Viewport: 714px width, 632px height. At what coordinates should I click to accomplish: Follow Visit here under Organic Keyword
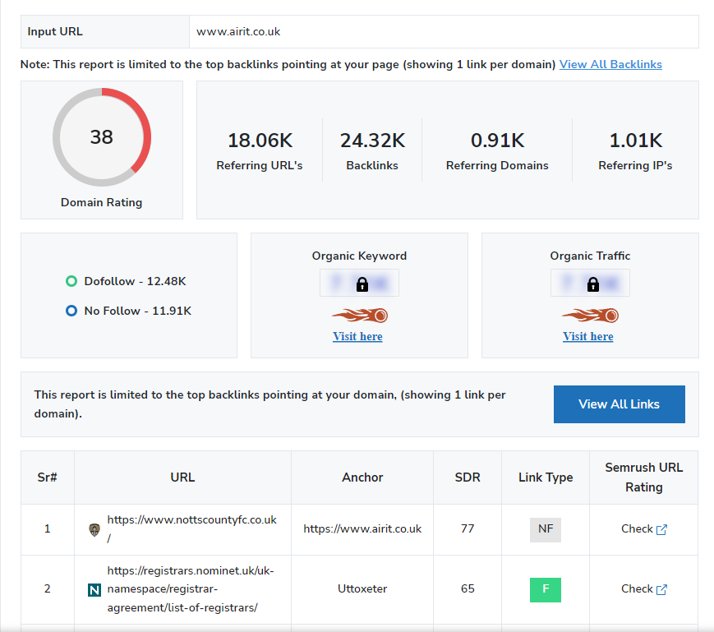(x=357, y=336)
